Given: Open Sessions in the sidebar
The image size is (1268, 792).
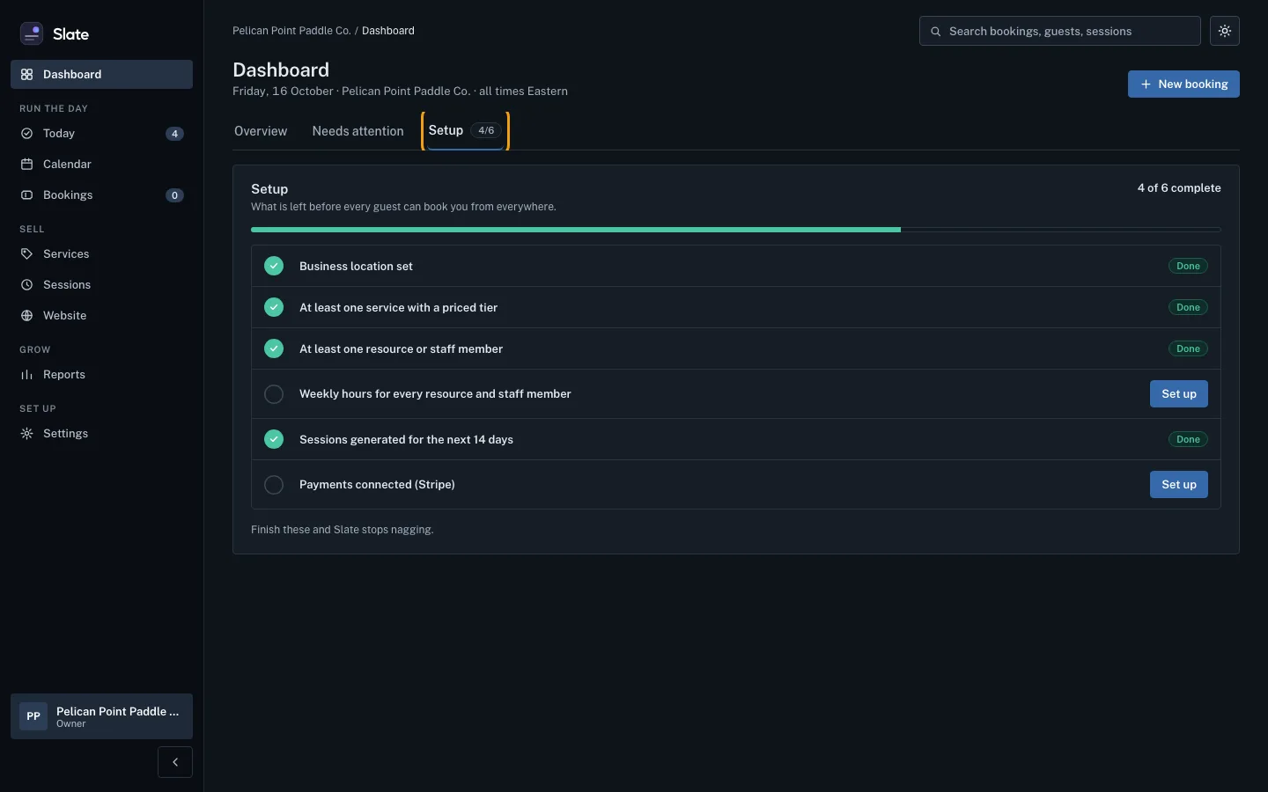Looking at the screenshot, I should click(101, 285).
